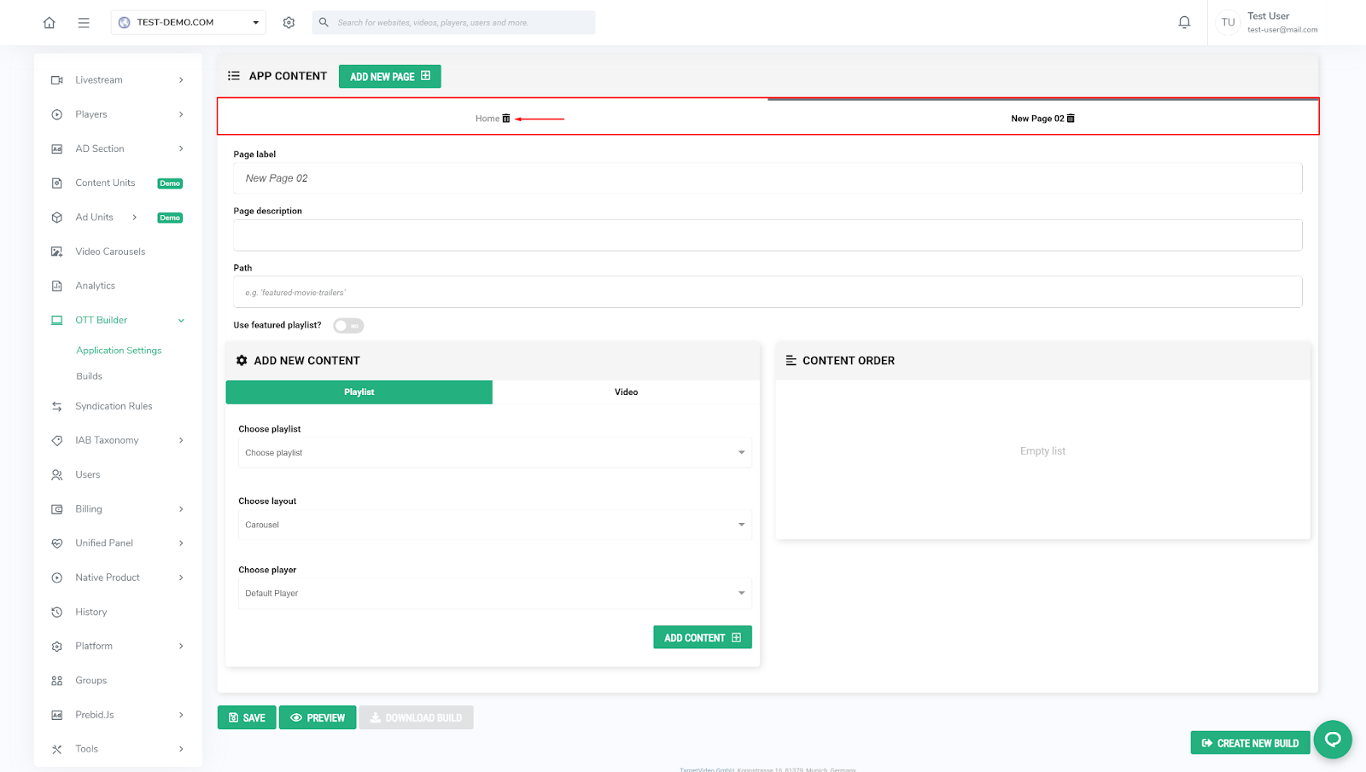Screen dimensions: 1366x772
Task: Open the TEST-DEMO.COM site selector
Action: click(x=188, y=23)
